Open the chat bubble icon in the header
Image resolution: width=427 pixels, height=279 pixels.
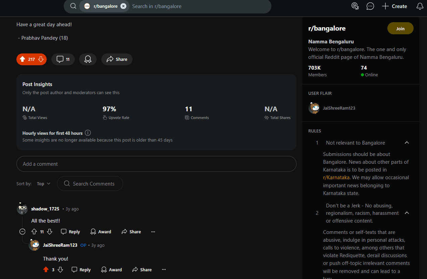click(x=370, y=6)
